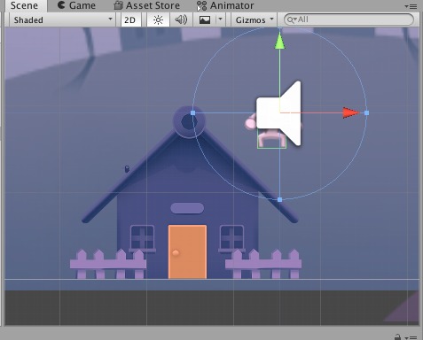
Task: Toggle 2D view mode
Action: [129, 20]
